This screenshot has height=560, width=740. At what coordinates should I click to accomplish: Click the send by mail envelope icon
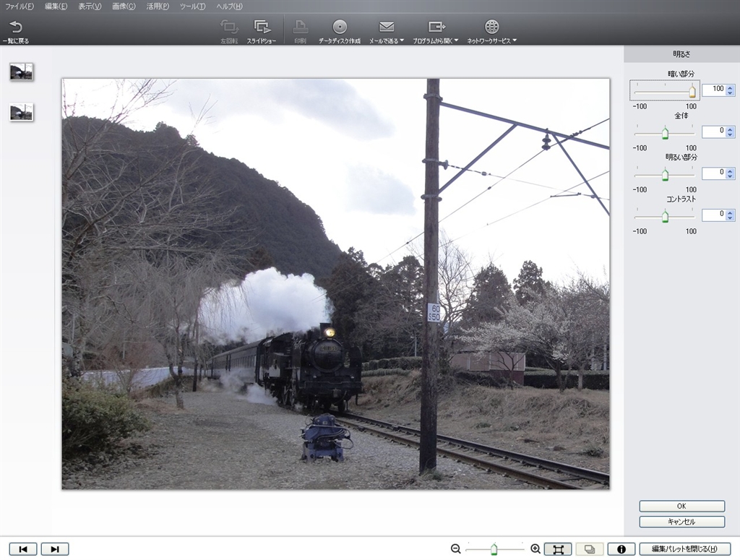tap(387, 27)
